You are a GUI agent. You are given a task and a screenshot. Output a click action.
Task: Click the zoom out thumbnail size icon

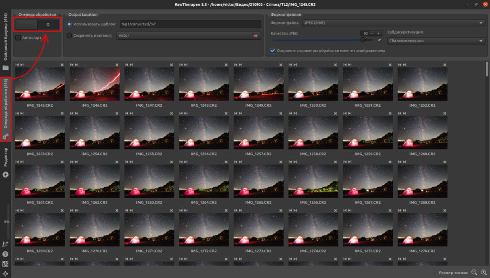pyautogui.click(x=474, y=272)
